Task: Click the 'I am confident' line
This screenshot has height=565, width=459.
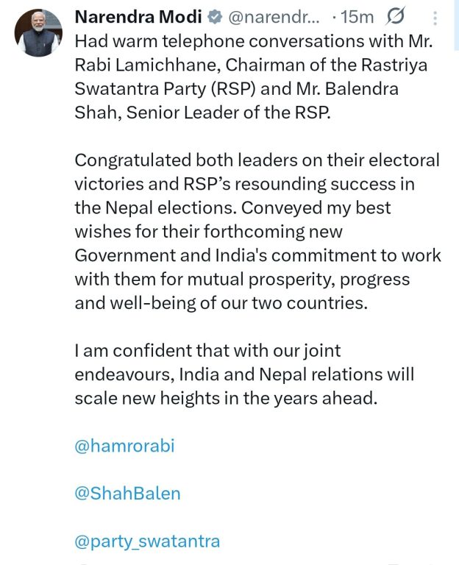Action: [x=207, y=352]
